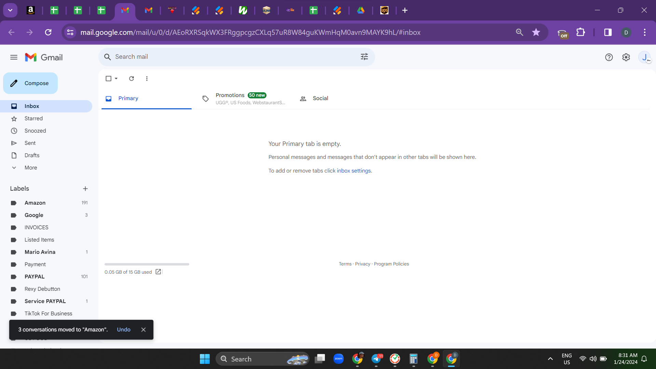Dismiss the conversations moved notification
The image size is (656, 369).
(x=143, y=330)
